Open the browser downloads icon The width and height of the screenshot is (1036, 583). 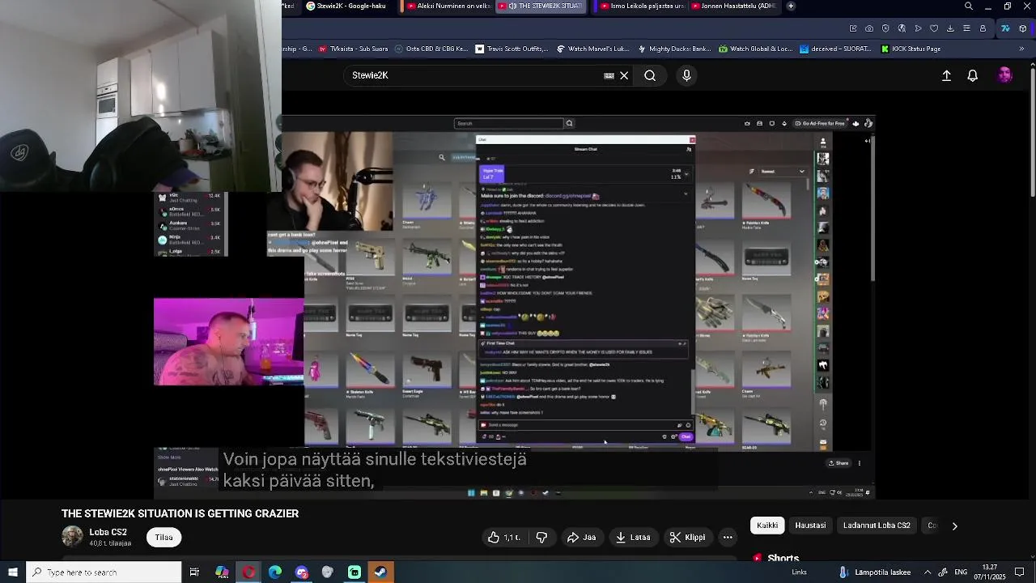[950, 28]
